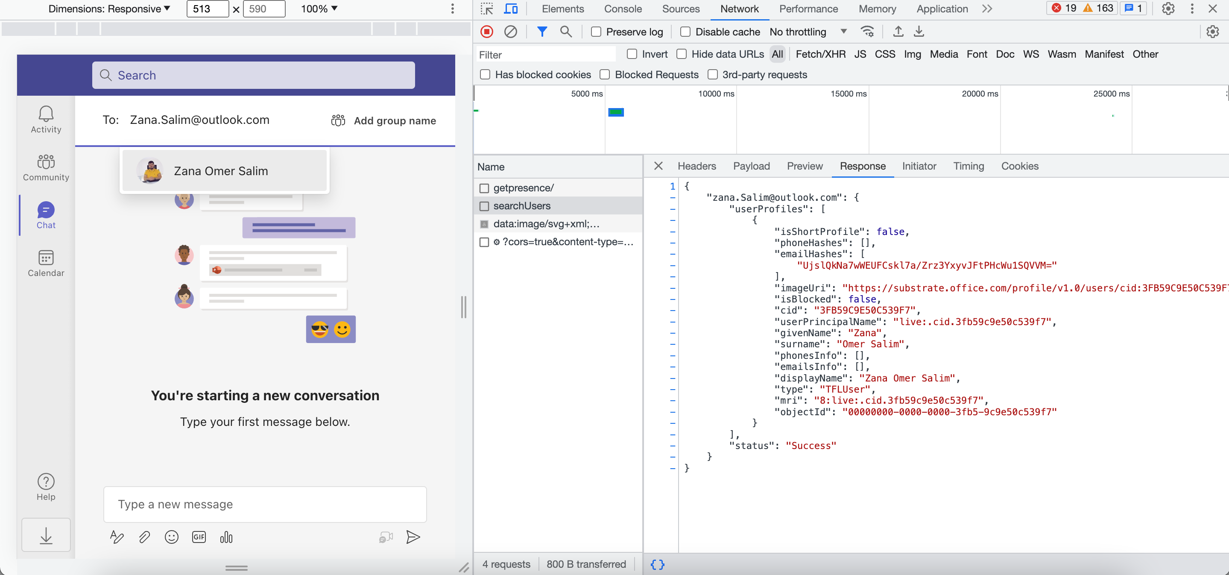Click the Type a new message field

(265, 505)
